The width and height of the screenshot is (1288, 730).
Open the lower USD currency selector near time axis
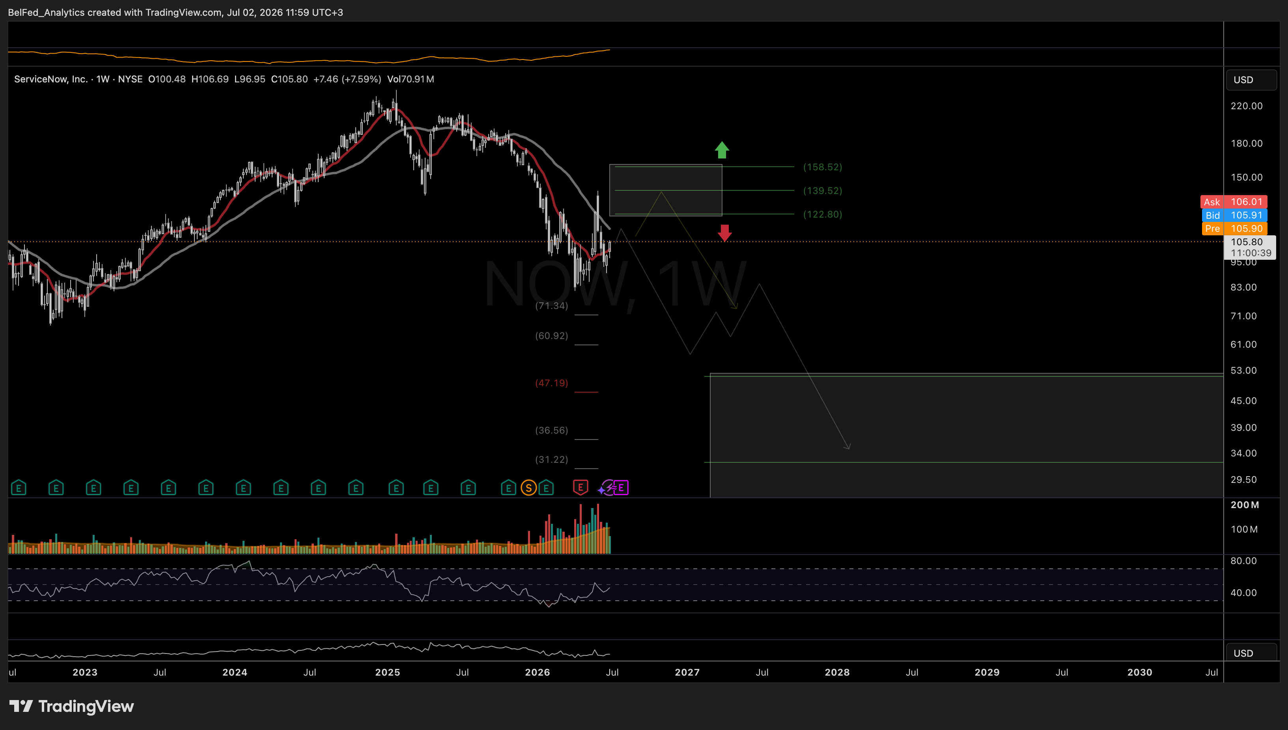click(1251, 653)
